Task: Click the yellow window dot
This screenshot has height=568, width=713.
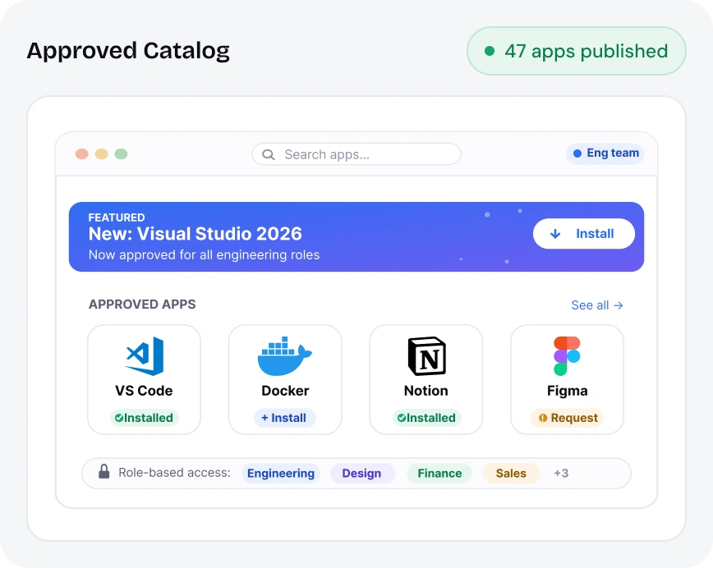Action: 101,154
